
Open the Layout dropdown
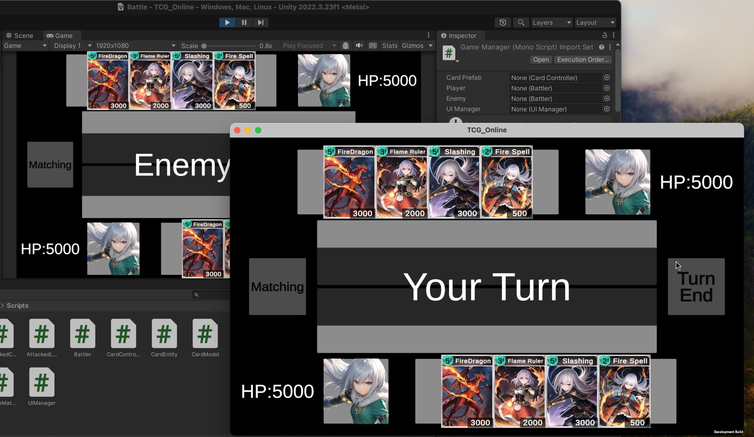click(x=595, y=22)
